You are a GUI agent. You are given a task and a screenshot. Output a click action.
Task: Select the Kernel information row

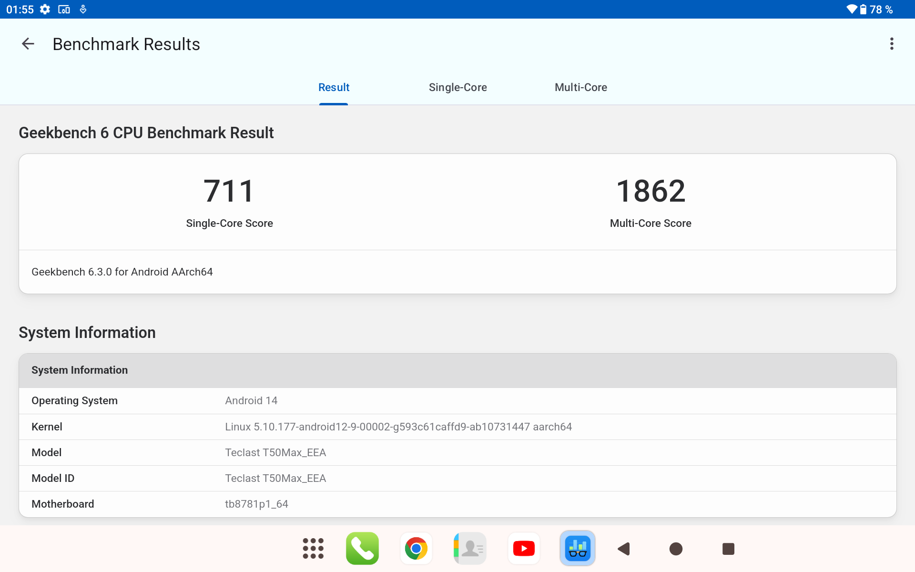457,427
